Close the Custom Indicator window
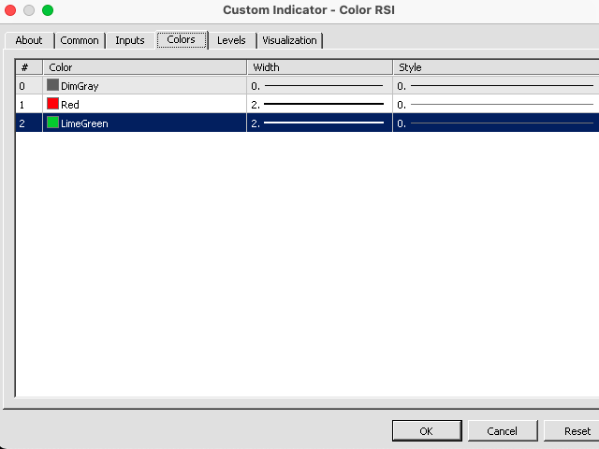The image size is (599, 449). [10, 10]
